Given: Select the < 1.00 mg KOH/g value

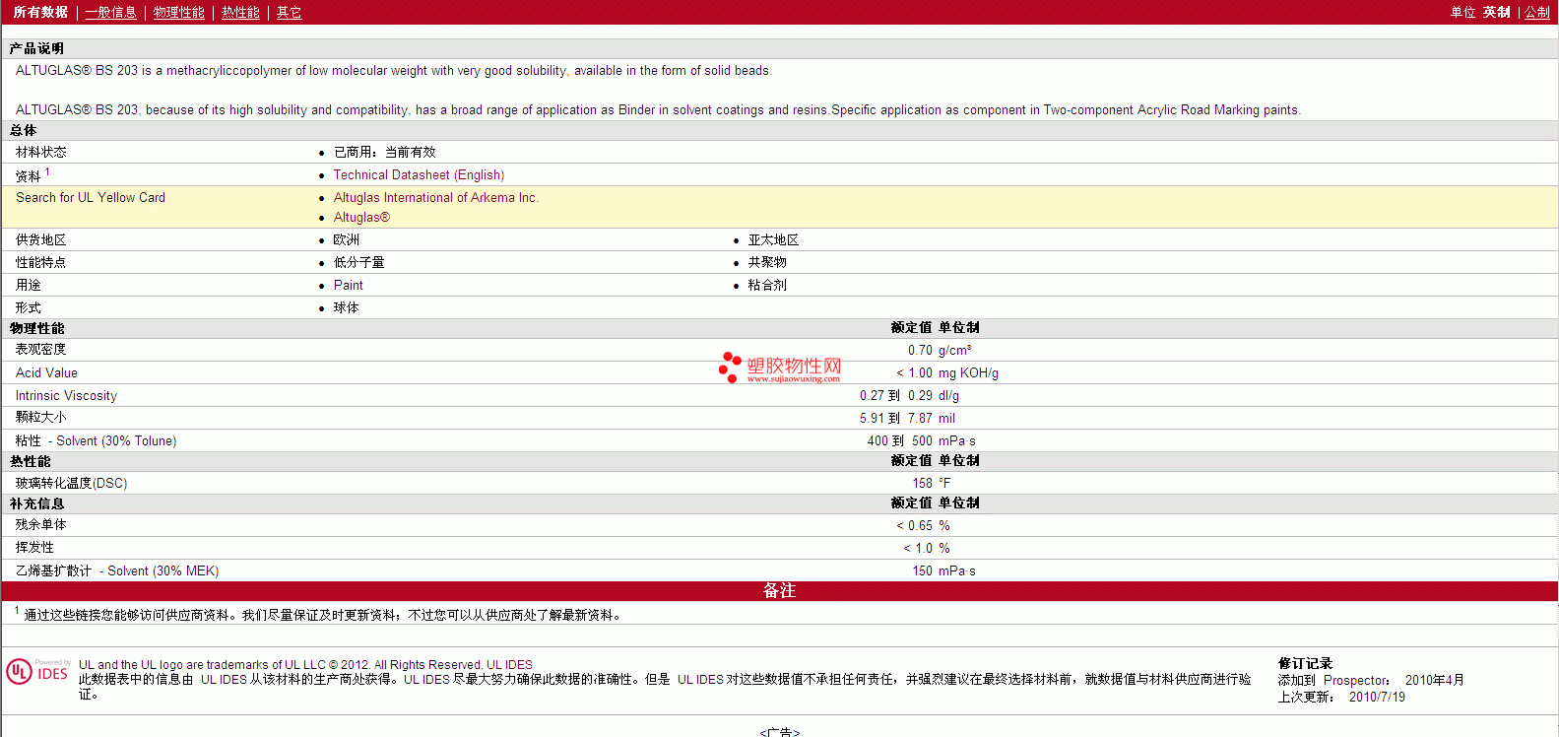Looking at the screenshot, I should coord(947,372).
